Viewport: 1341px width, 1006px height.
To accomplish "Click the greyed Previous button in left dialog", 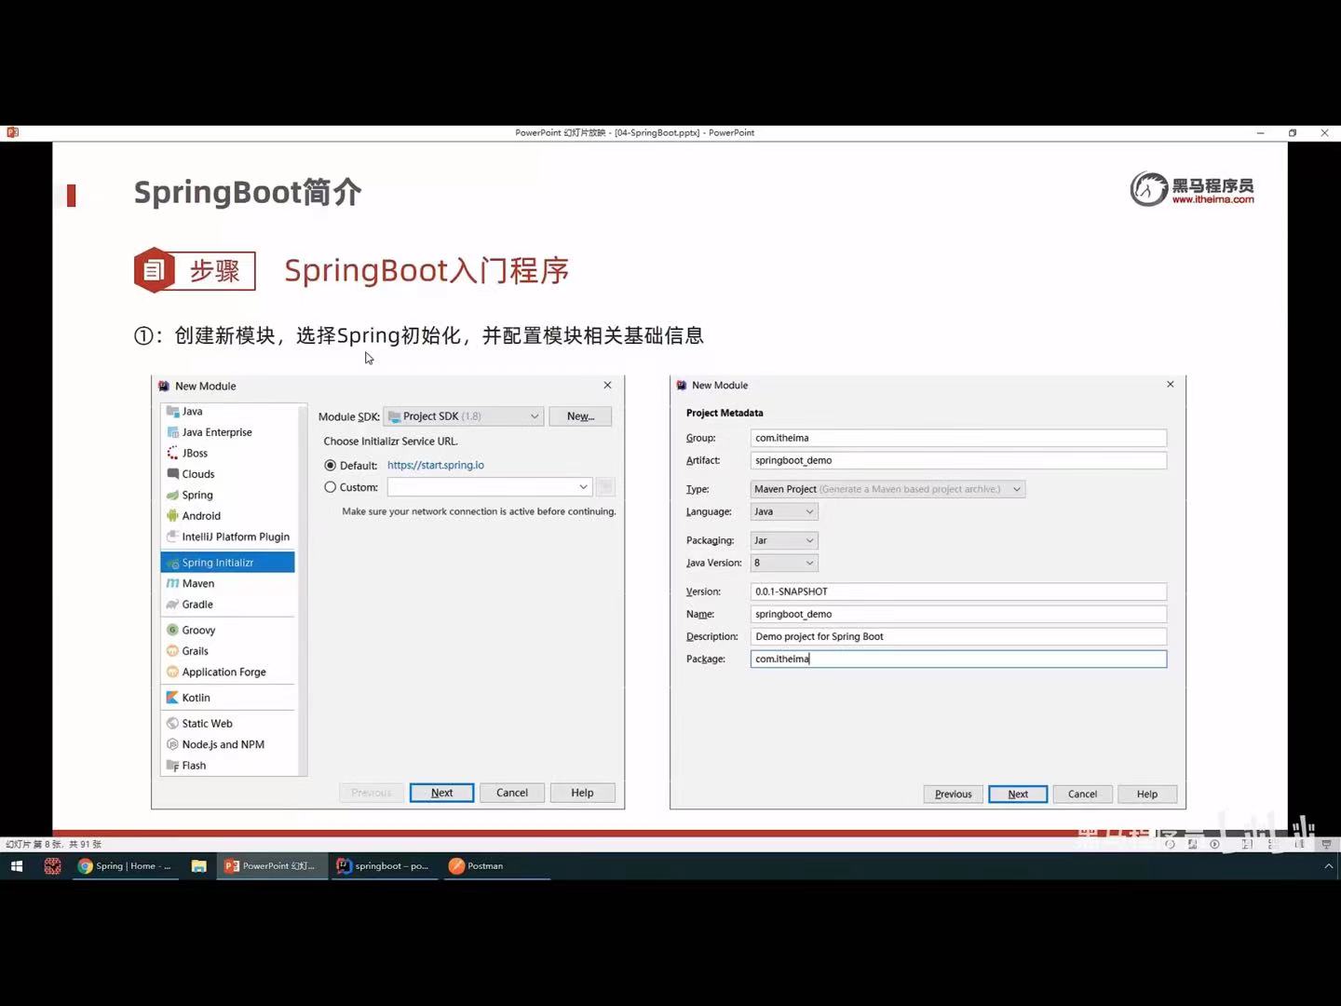I will [x=372, y=793].
